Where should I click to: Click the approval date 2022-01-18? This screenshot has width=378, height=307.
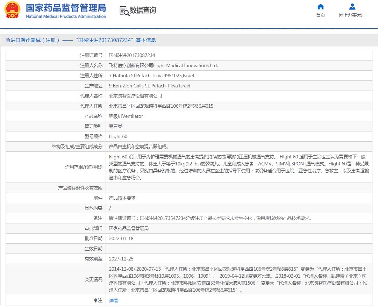(121, 238)
